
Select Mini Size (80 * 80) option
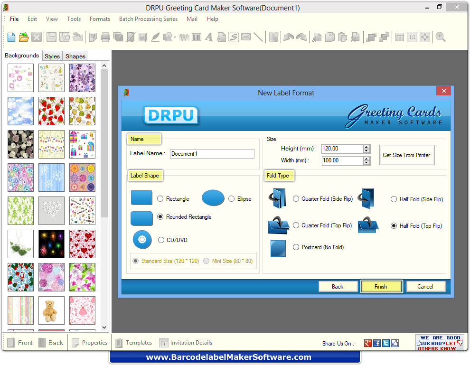coord(207,261)
